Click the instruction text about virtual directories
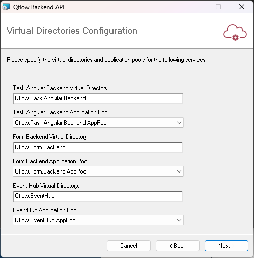 click(107, 60)
